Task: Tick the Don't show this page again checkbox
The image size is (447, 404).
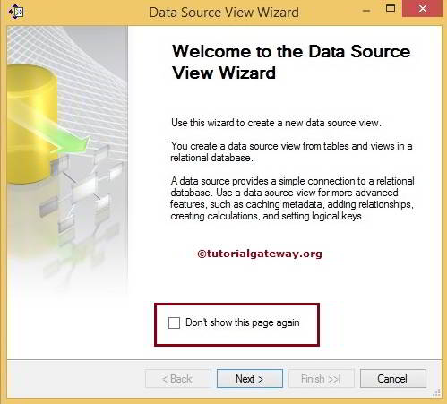Action: click(174, 322)
